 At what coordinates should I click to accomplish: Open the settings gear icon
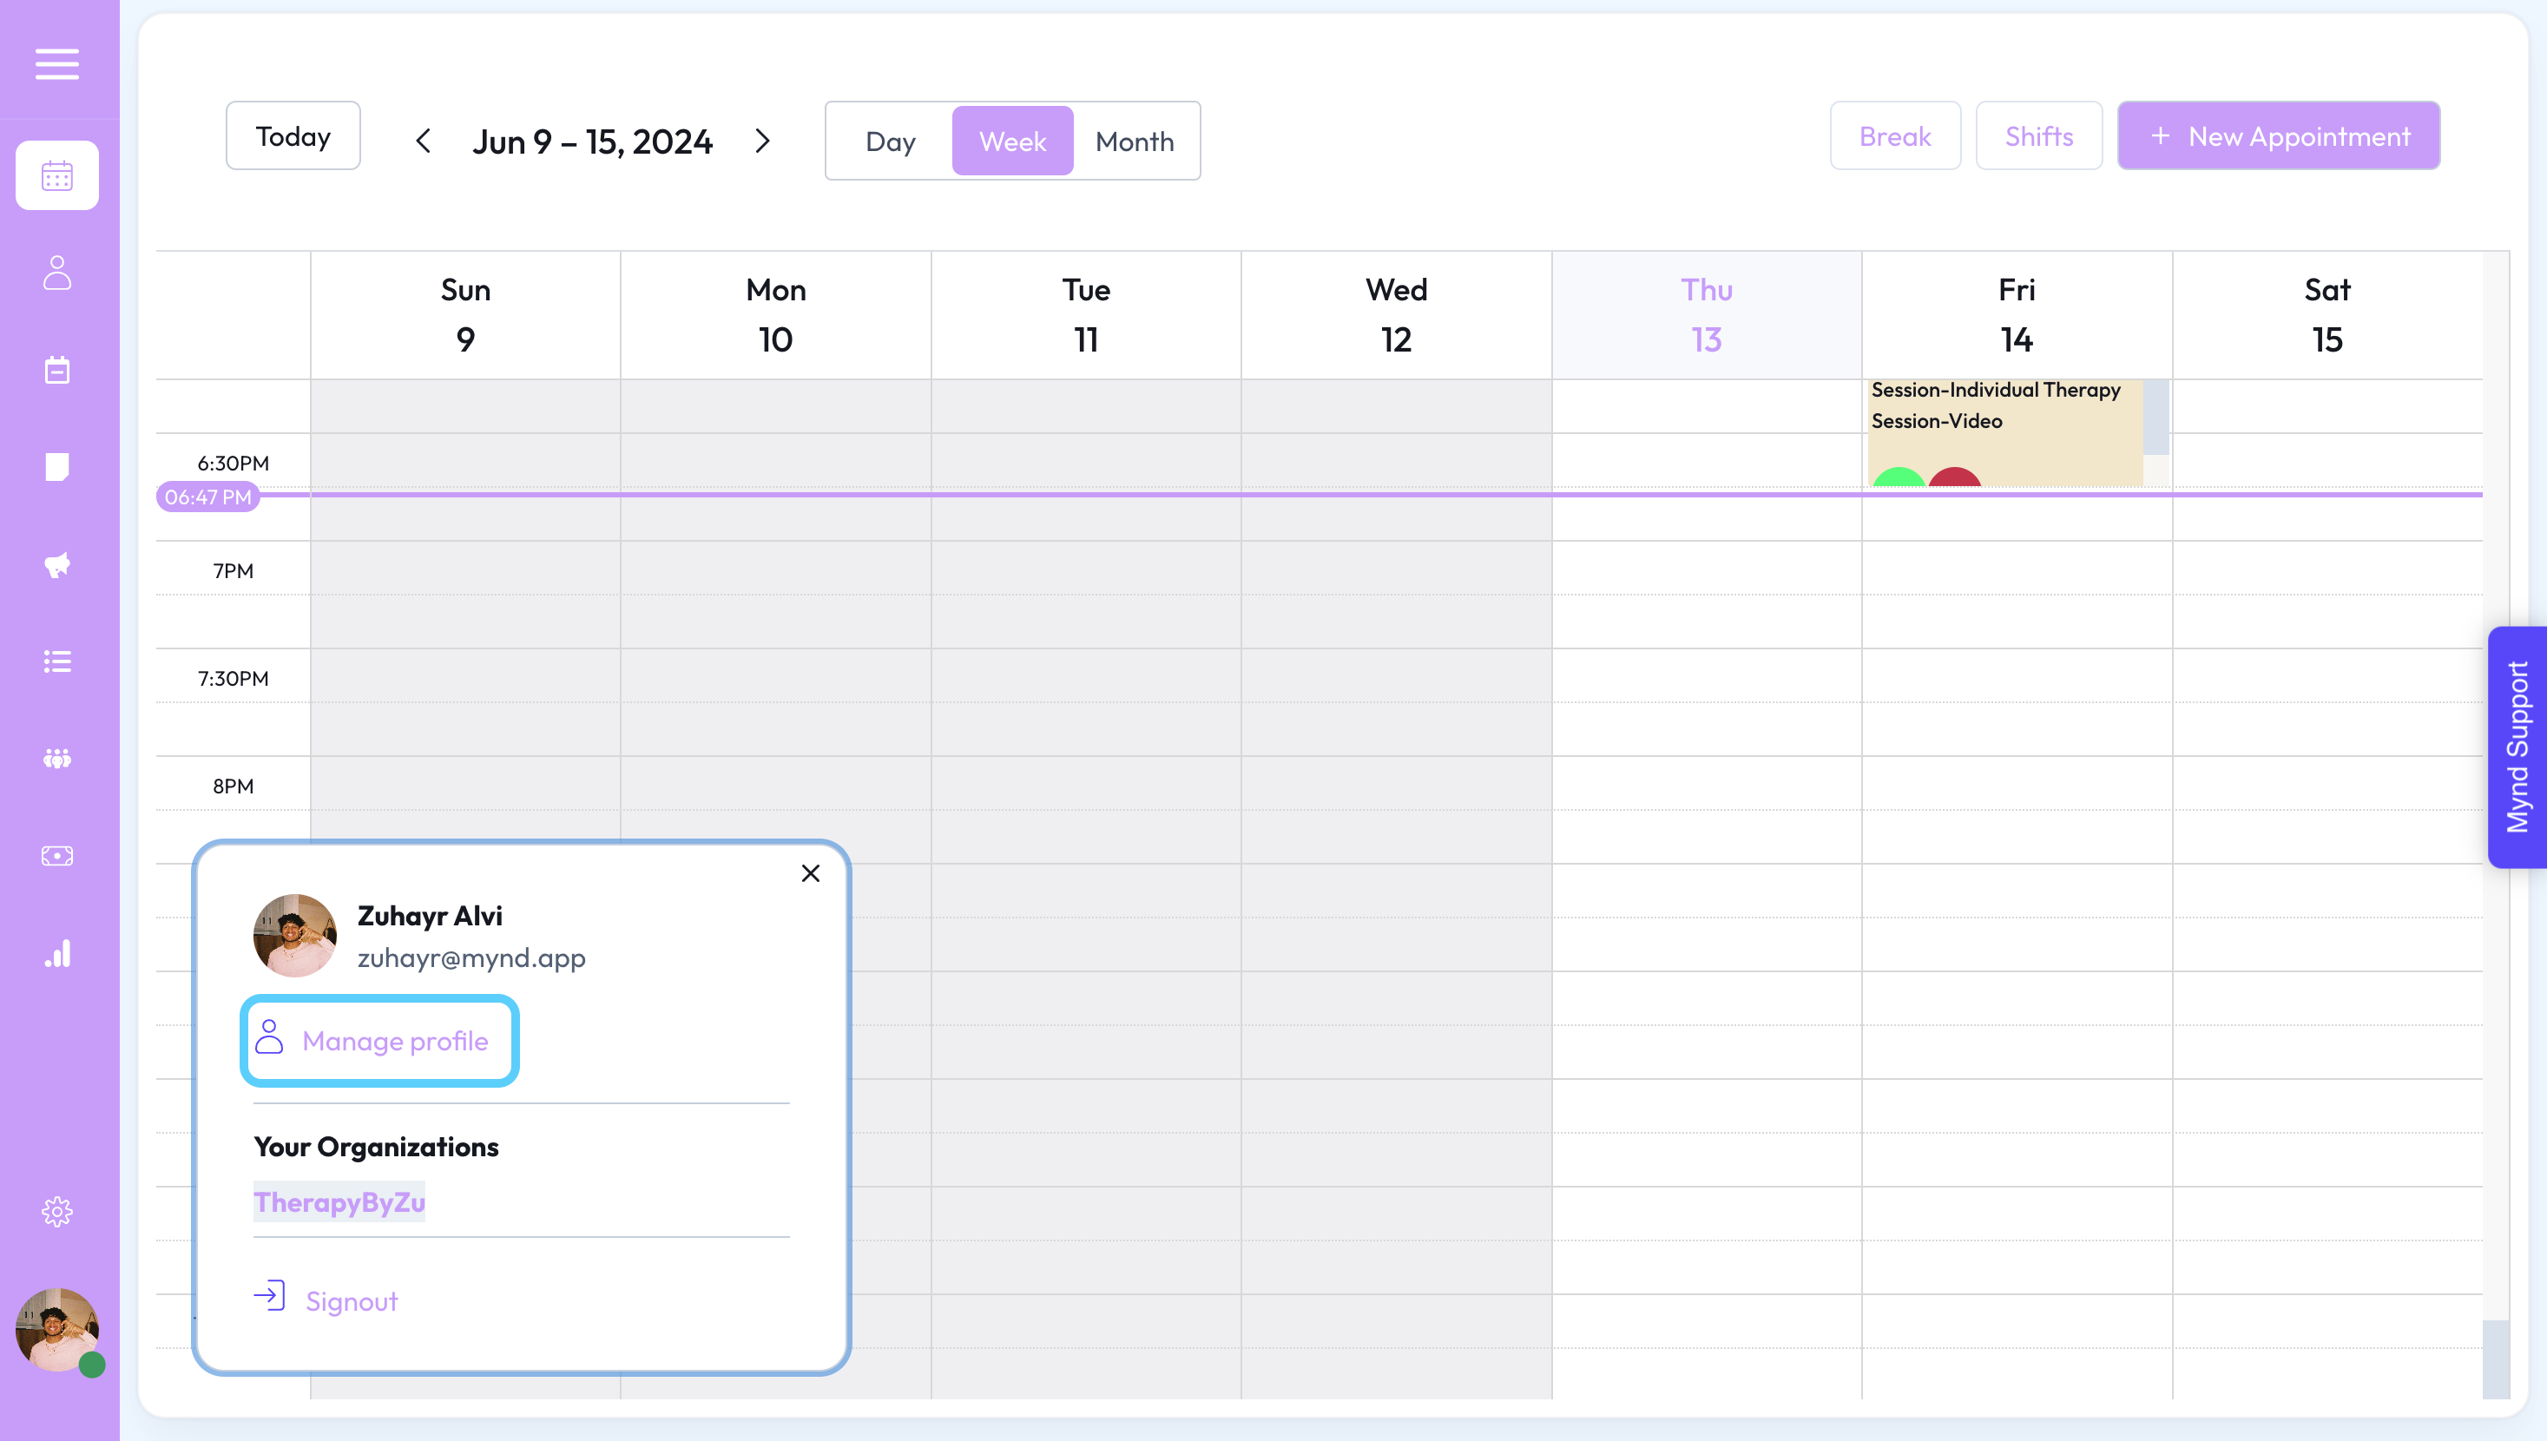pos(57,1211)
